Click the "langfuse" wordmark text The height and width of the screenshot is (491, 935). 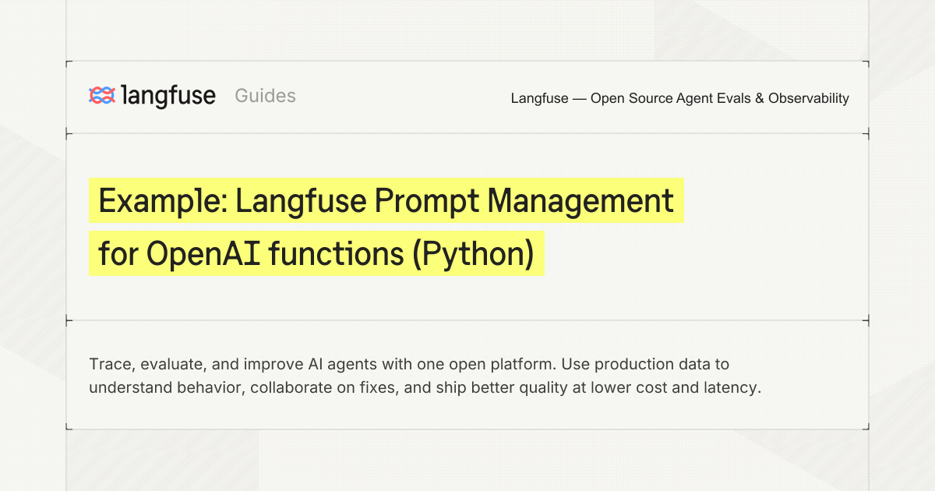click(x=168, y=95)
